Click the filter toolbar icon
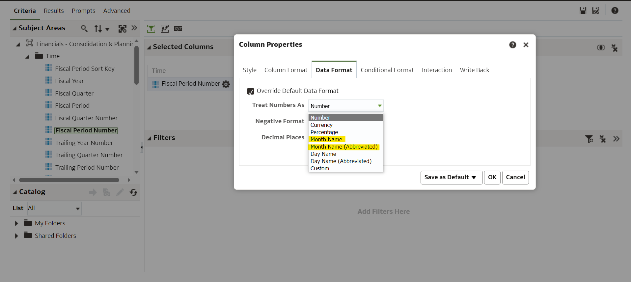The width and height of the screenshot is (631, 282). pyautogui.click(x=151, y=29)
